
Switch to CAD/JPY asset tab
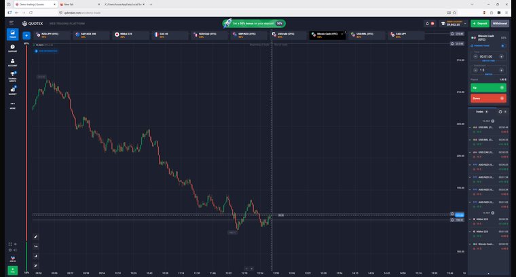click(407, 35)
